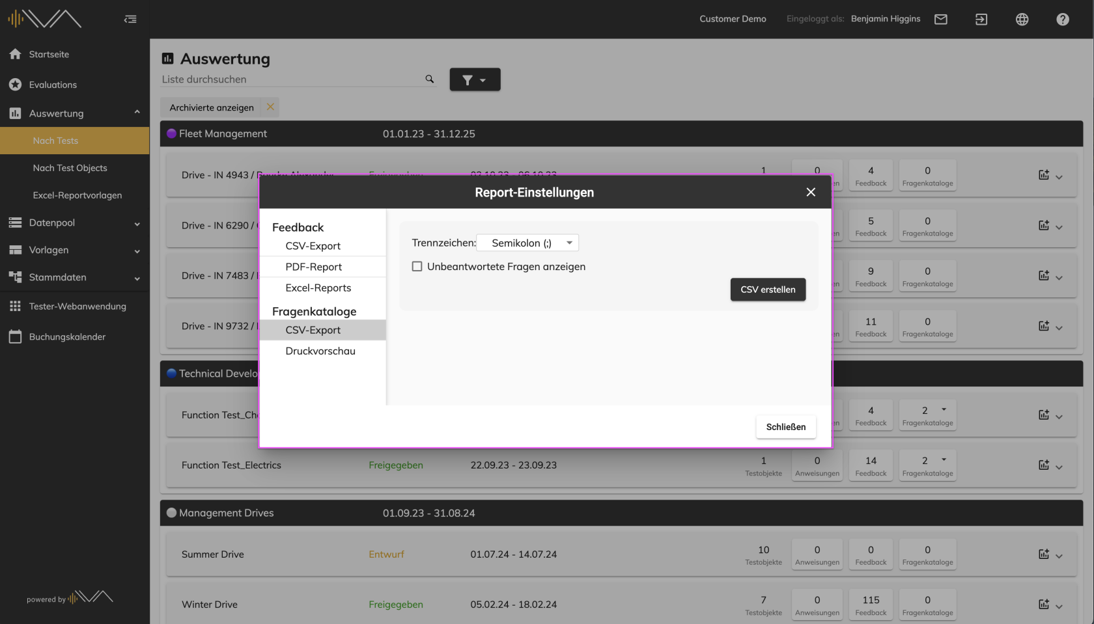1094x624 pixels.
Task: Expand row chevron for Winter Drive
Action: point(1059,606)
